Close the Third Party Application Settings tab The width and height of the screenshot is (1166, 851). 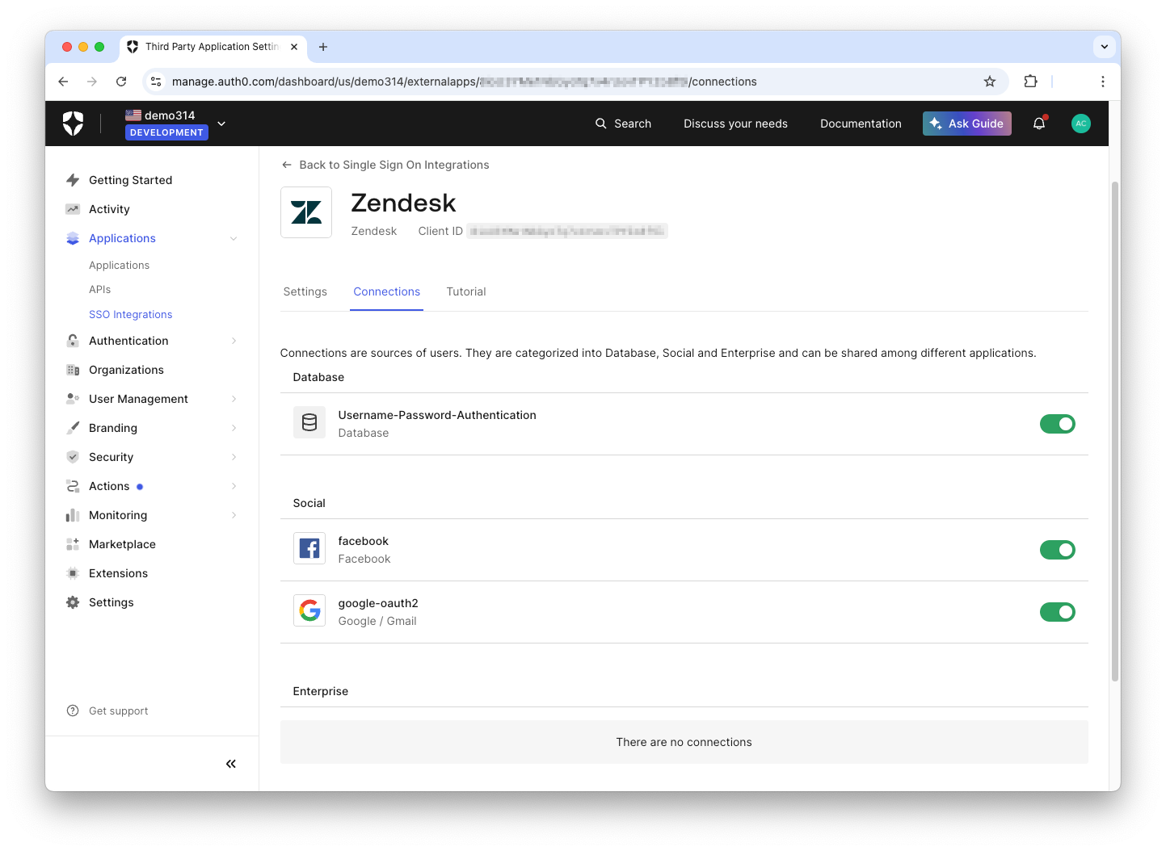coord(294,47)
